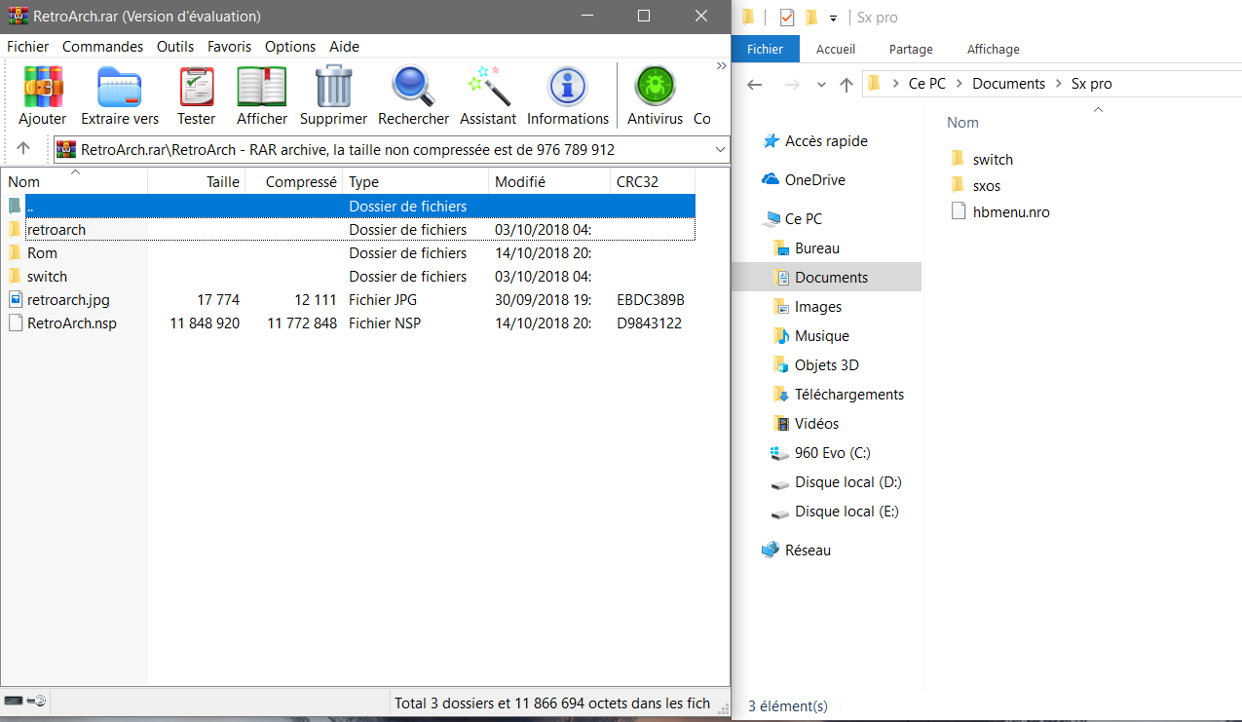Select the hbmenu.nro file in Explorer
This screenshot has width=1242, height=722.
point(1010,211)
